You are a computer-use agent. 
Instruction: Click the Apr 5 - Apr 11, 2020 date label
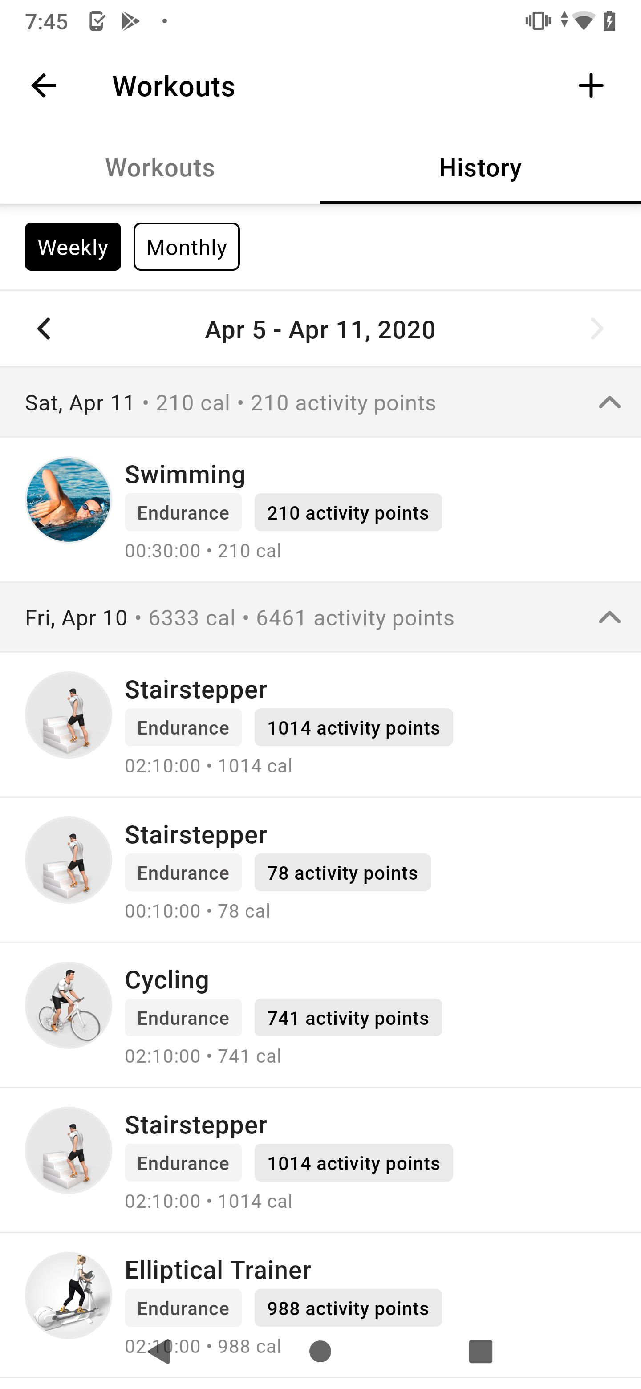320,329
